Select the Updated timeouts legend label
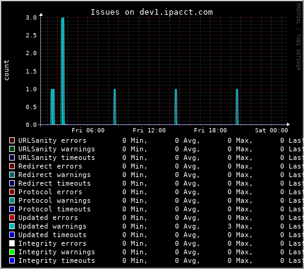304x269 pixels. (53, 235)
